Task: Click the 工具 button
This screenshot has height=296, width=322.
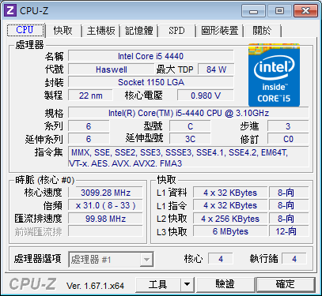Action: click(x=158, y=284)
